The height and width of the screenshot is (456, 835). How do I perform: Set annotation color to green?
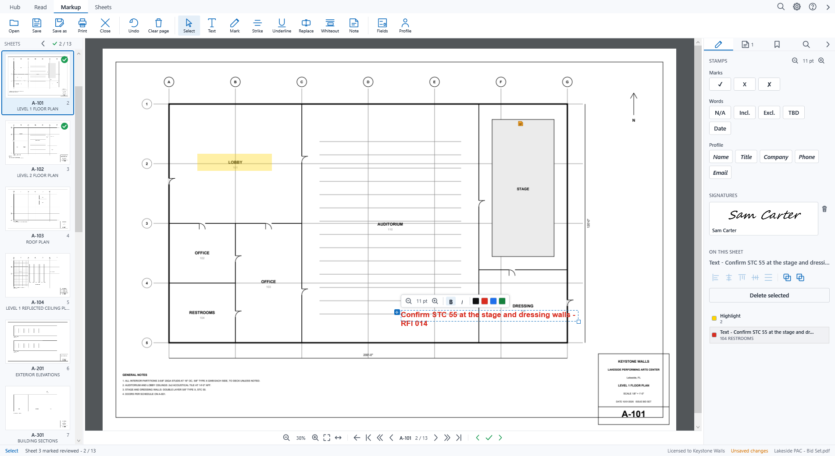pos(502,301)
